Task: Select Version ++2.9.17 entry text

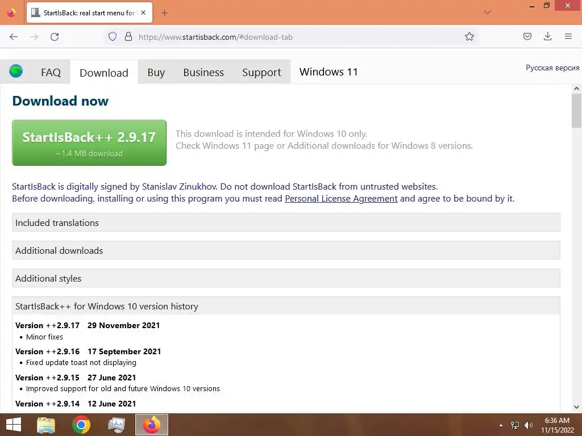Action: tap(88, 325)
